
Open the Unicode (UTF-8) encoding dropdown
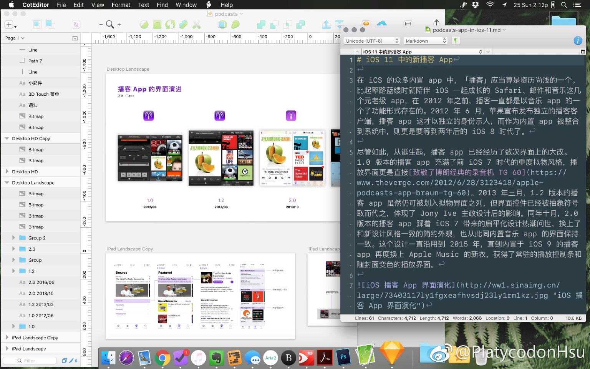[372, 41]
